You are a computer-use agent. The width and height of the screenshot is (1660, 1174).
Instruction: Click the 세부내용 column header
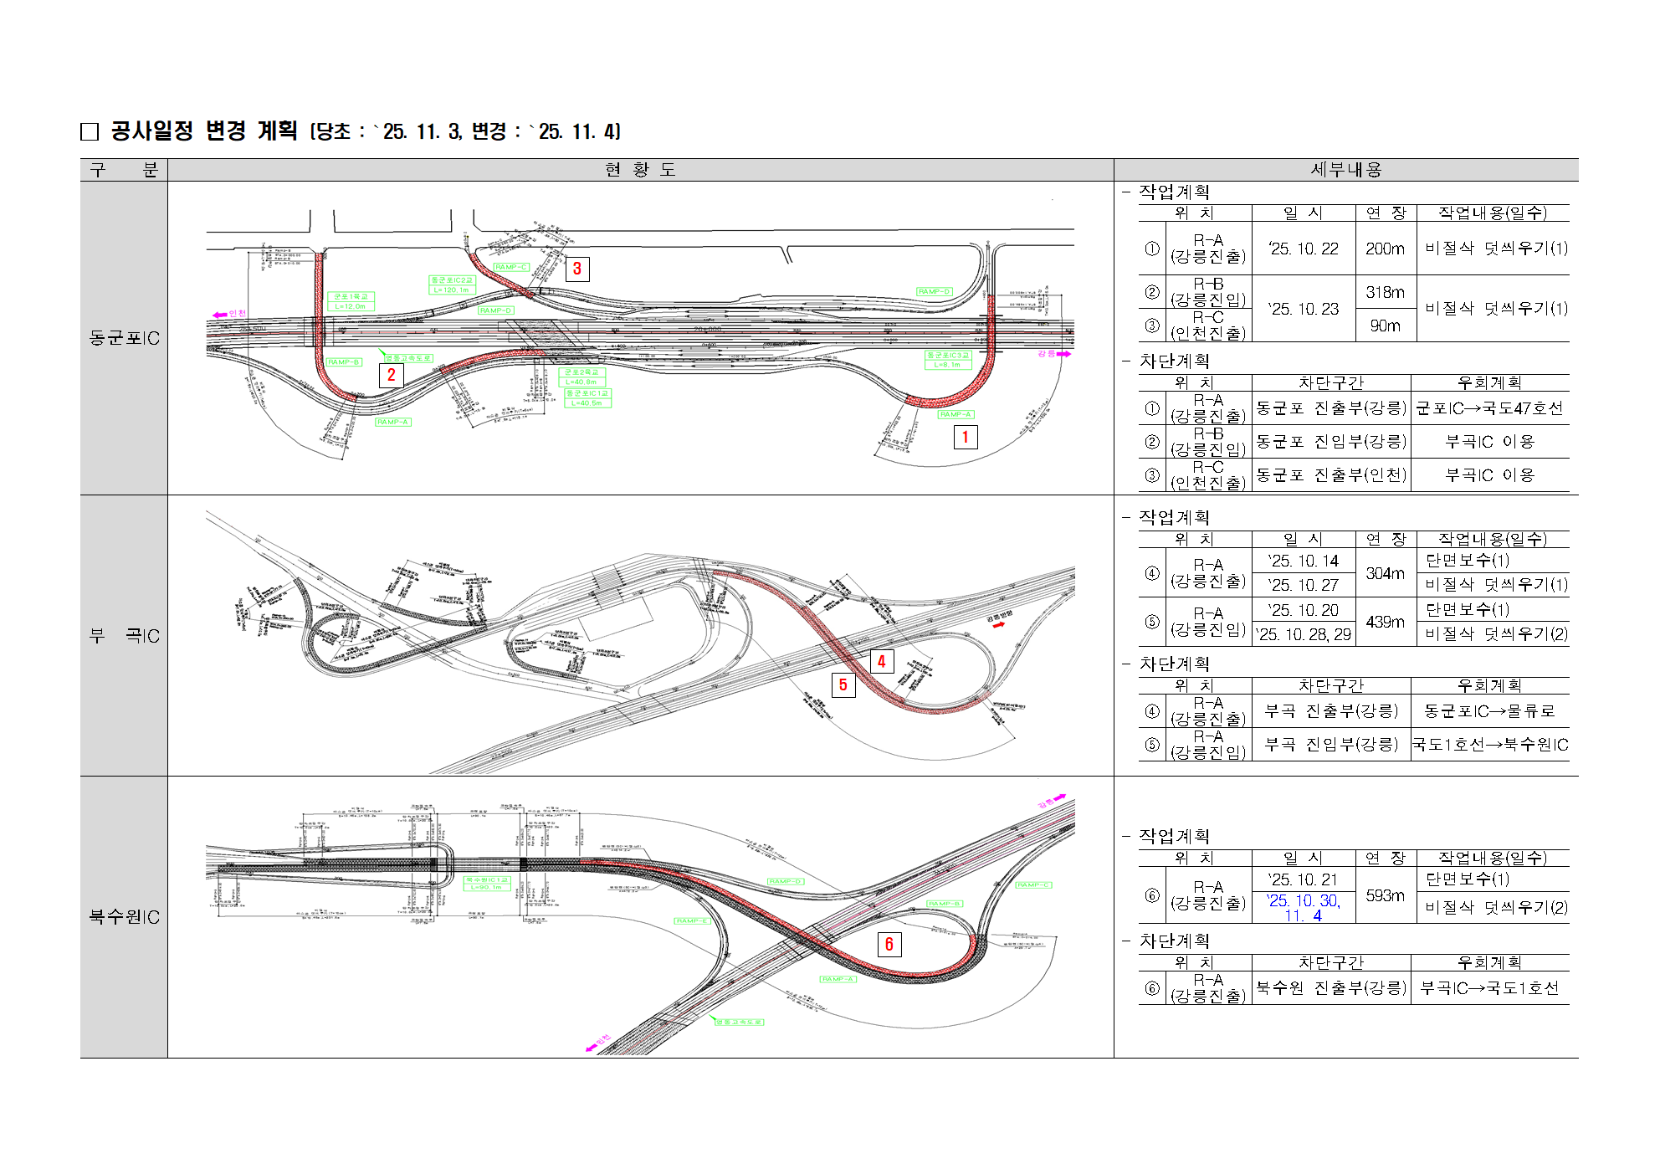(x=1345, y=170)
